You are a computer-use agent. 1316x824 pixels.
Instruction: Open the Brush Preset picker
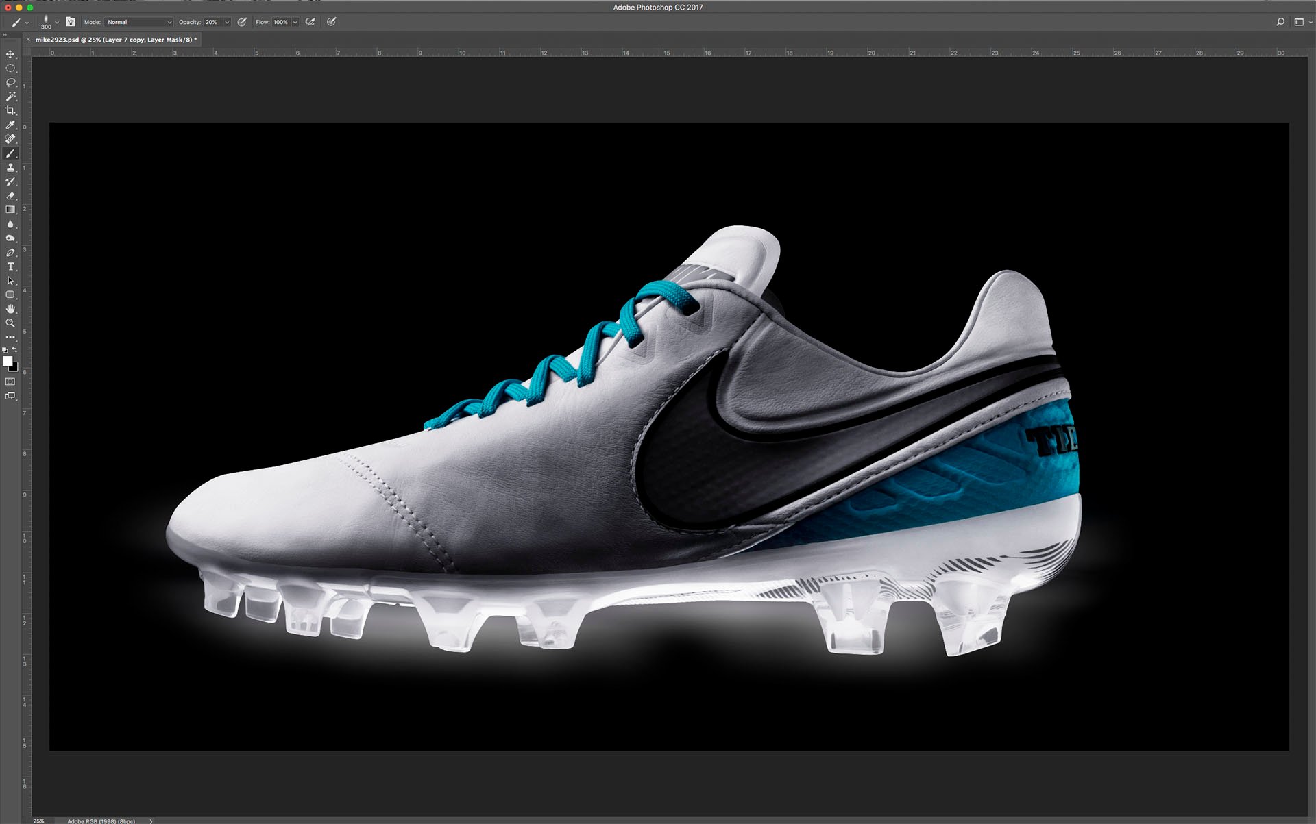[x=49, y=22]
